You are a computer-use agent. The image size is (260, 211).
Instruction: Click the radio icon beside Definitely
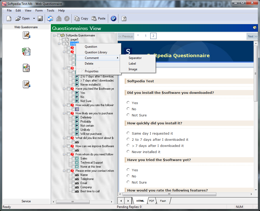coord(77,117)
